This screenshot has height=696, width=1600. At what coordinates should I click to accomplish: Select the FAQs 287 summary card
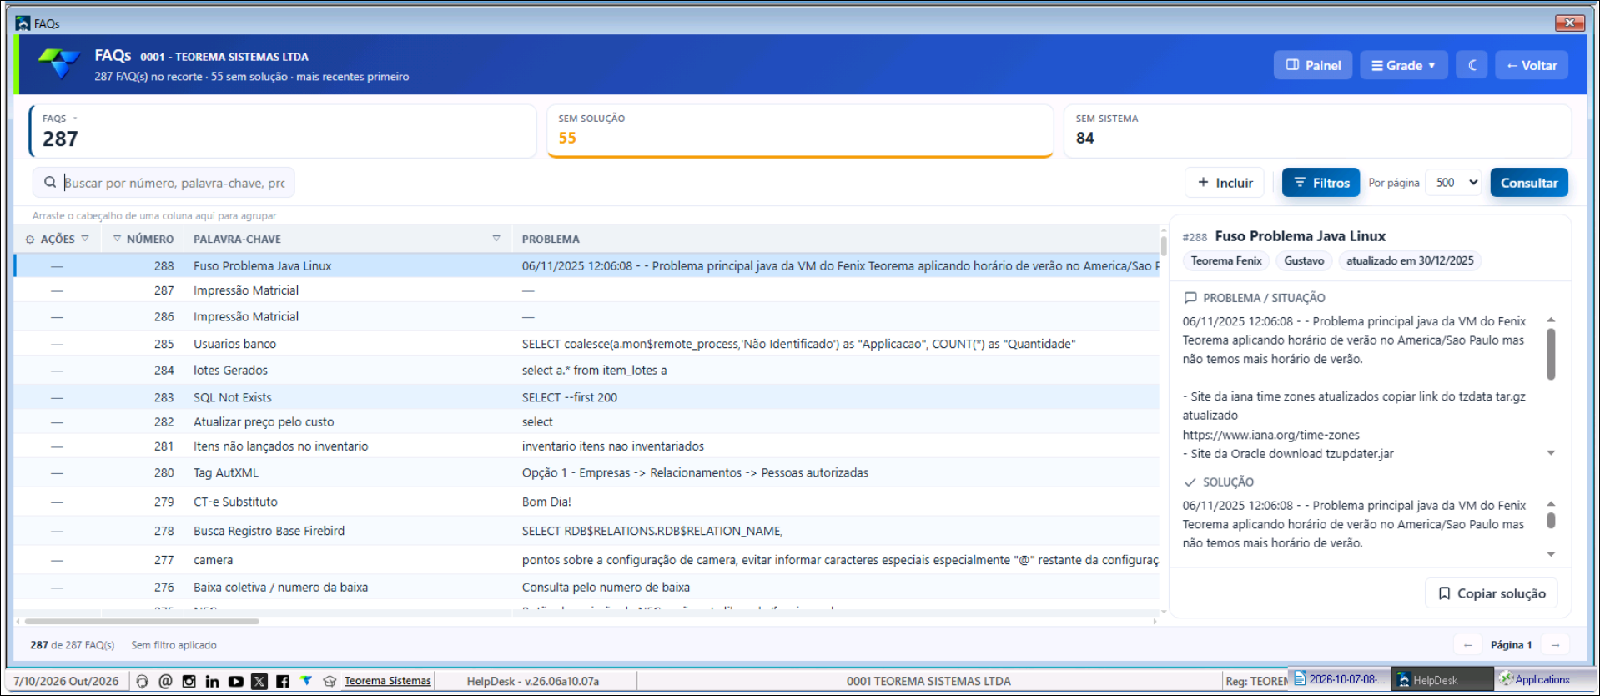(x=282, y=131)
